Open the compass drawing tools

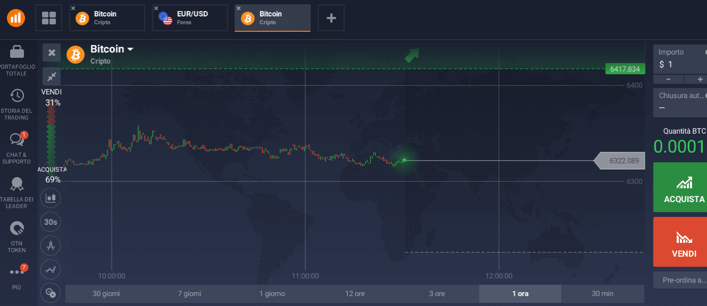(x=50, y=246)
